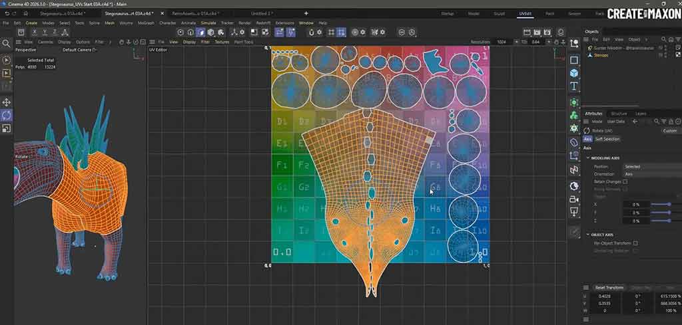682x325 pixels.
Task: Switch to Edges mode icon
Action: click(x=190, y=32)
